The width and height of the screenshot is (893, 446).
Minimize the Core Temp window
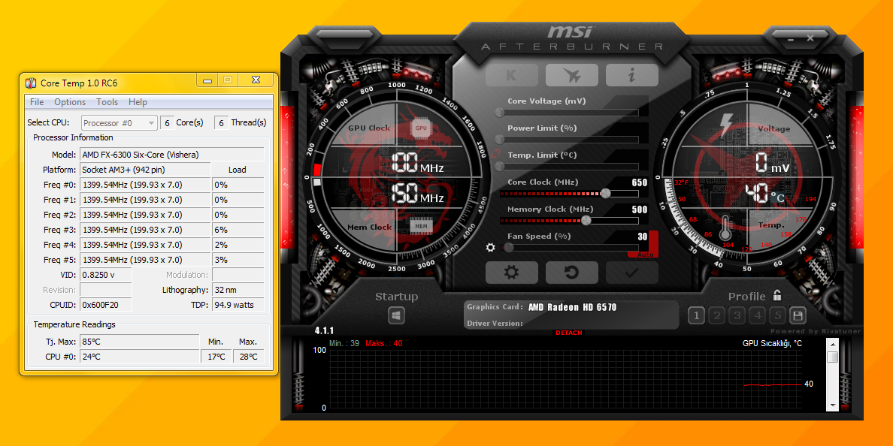[208, 80]
